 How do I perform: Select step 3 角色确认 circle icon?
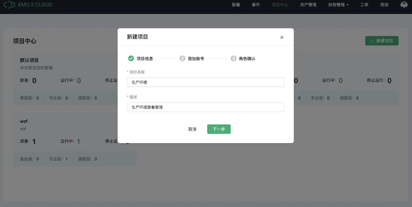click(233, 58)
